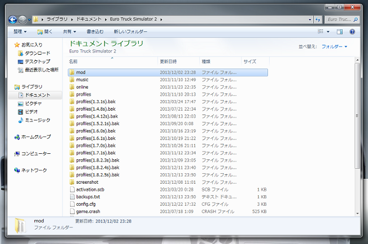
Task: Select the profiles(1.8.2.5s).bak folder icon
Action: [x=72, y=175]
